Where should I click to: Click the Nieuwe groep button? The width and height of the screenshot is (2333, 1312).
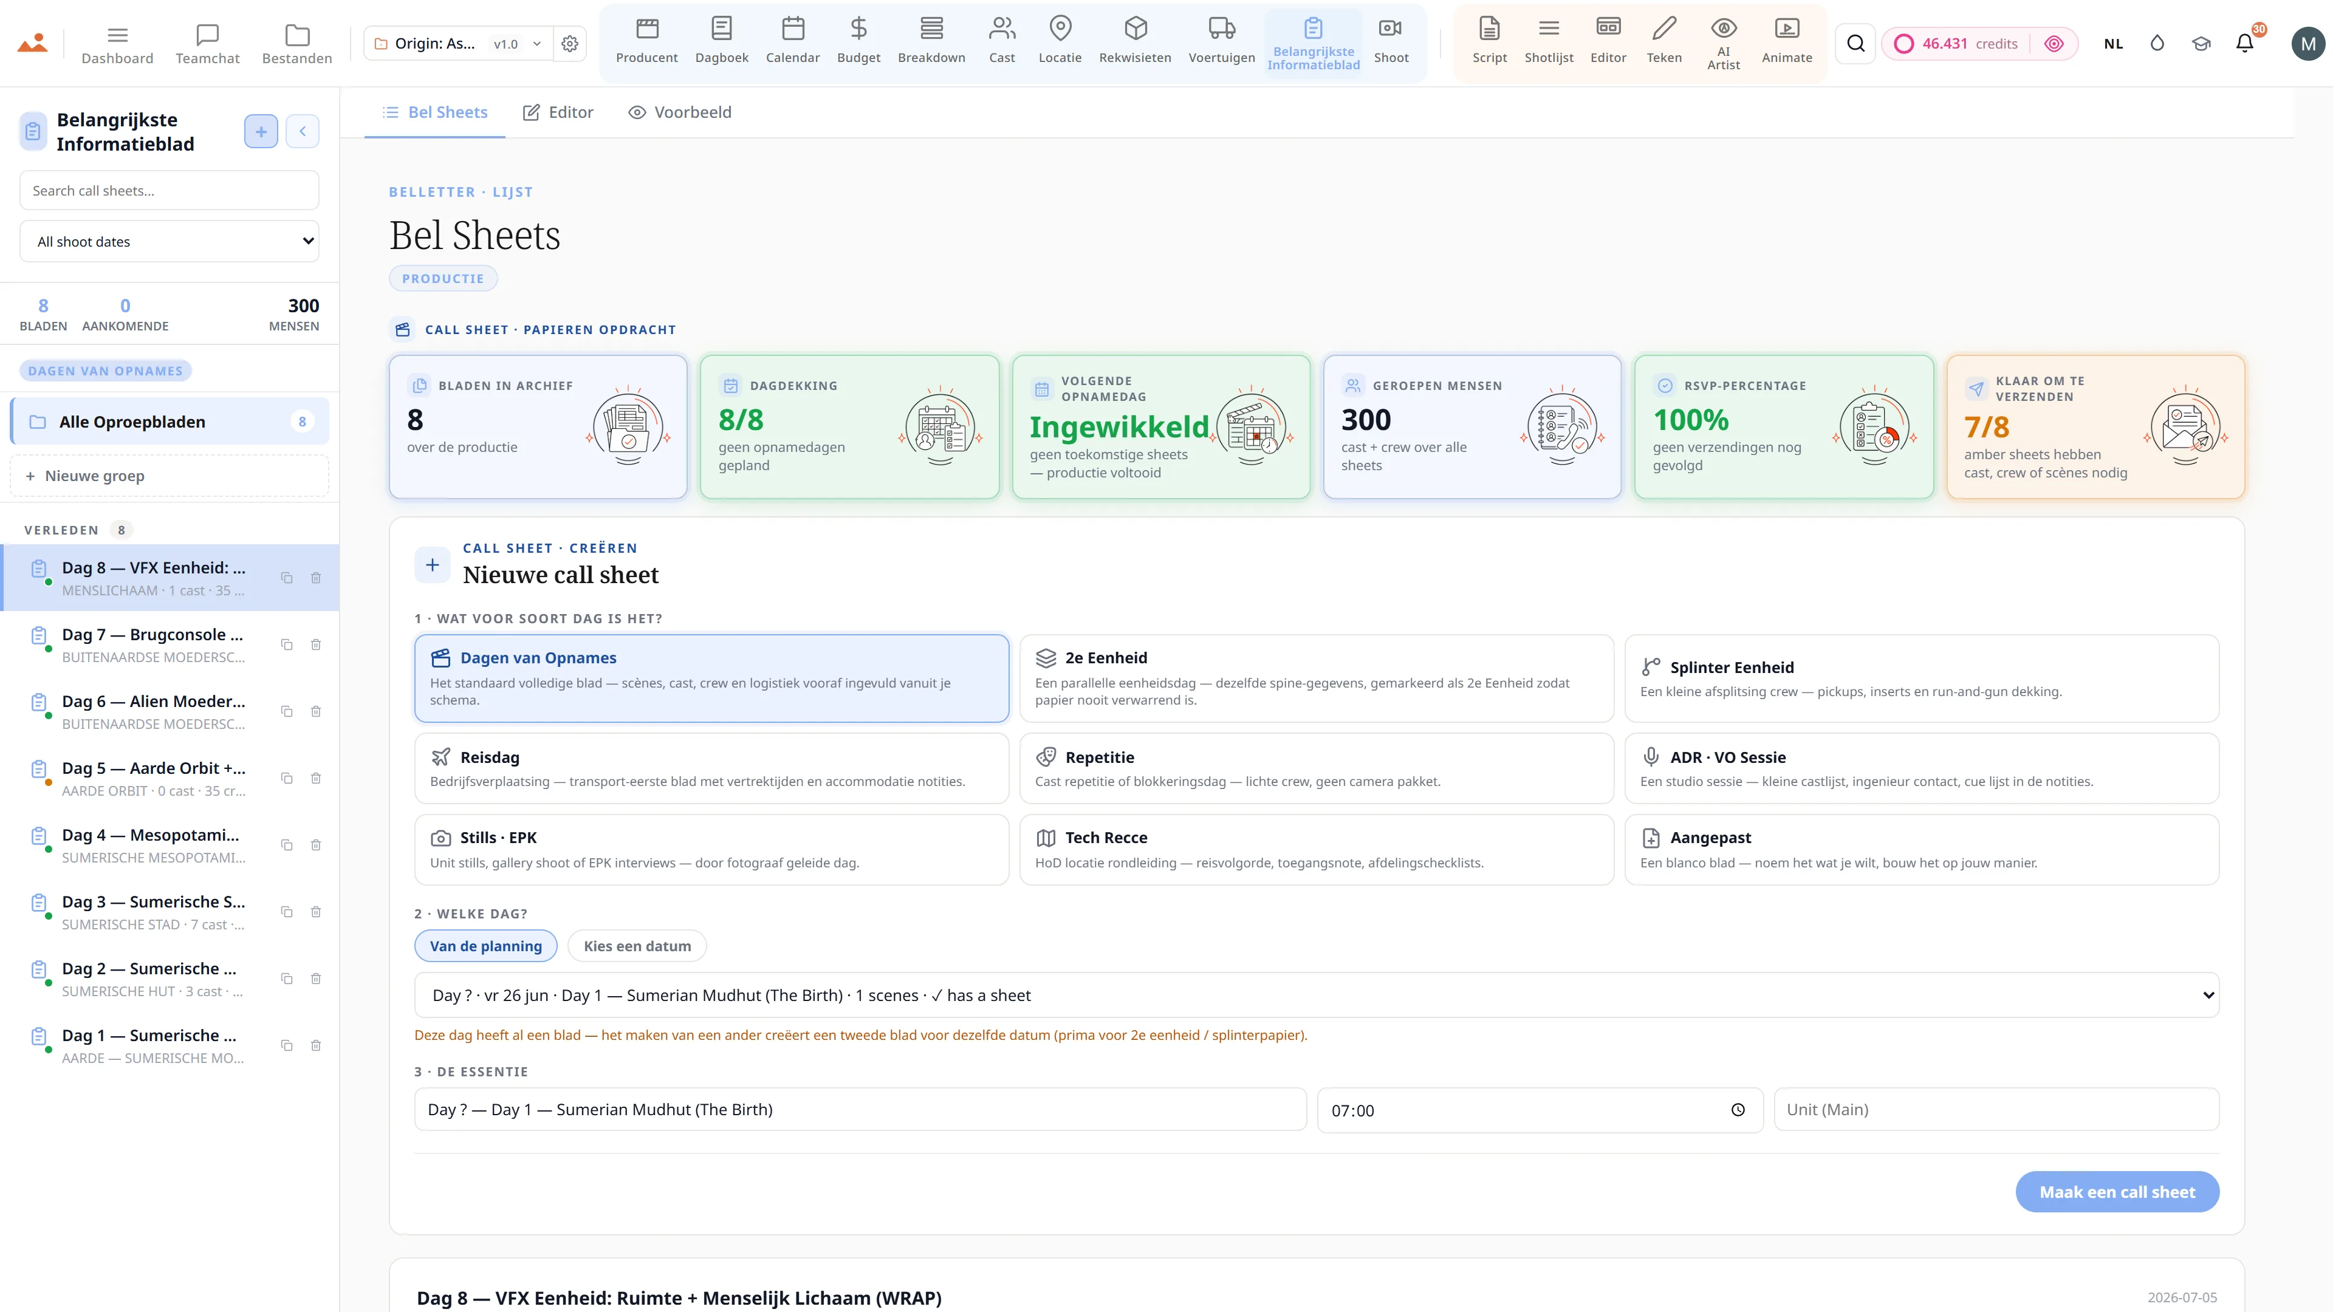tap(170, 476)
